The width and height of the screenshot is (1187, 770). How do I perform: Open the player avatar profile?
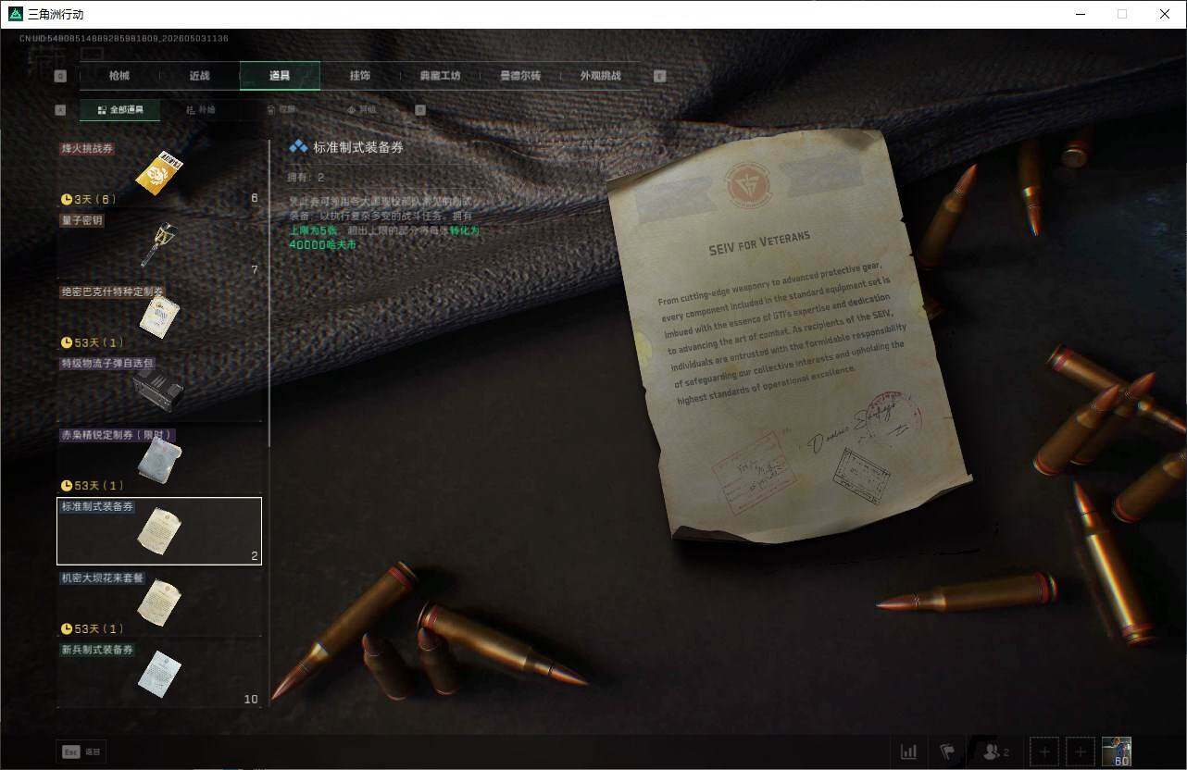1117,751
